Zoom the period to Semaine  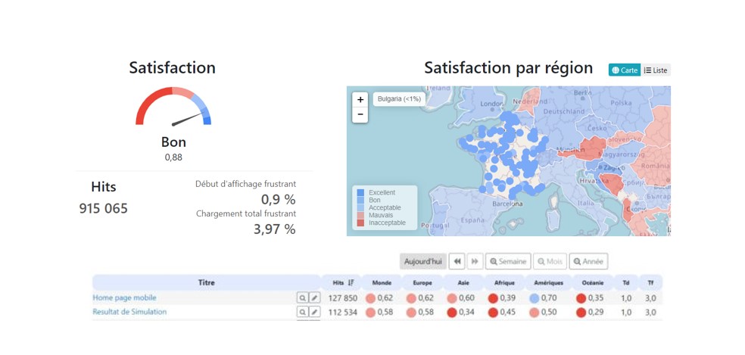click(x=508, y=261)
